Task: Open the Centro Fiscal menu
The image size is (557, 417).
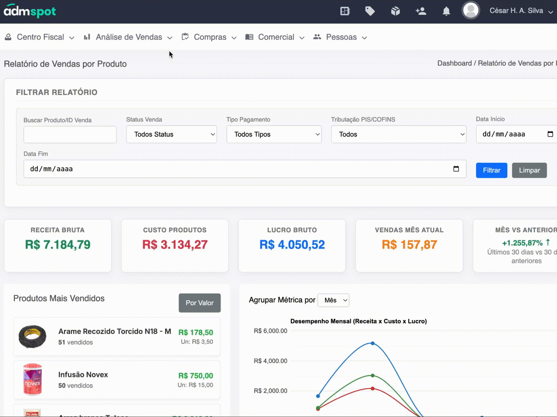Action: [40, 37]
